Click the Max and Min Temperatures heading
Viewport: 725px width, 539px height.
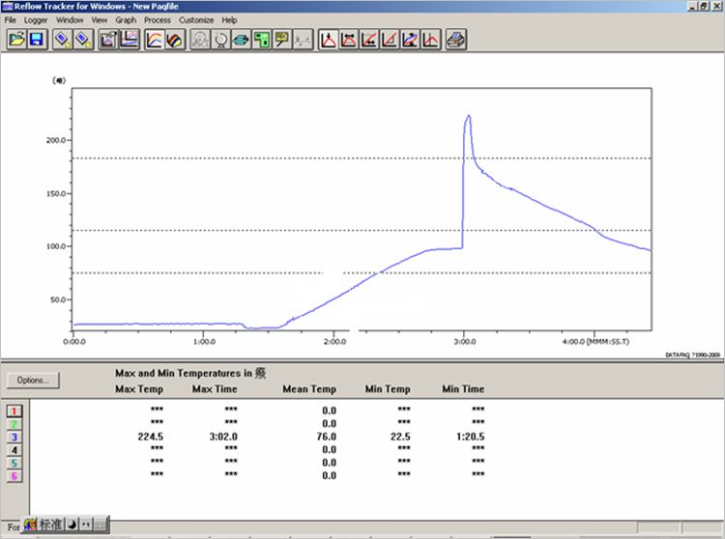(x=190, y=373)
